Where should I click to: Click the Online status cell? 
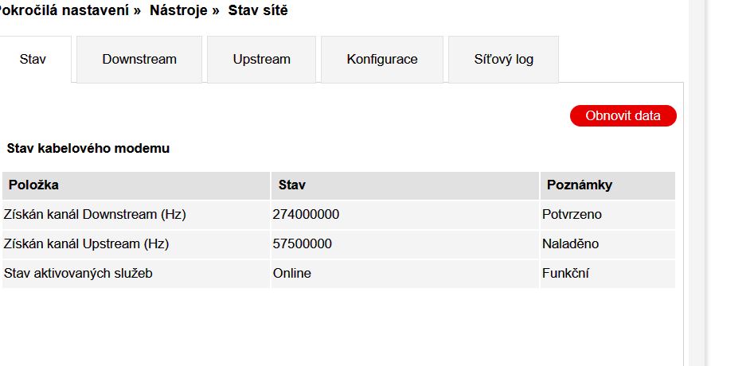coord(405,274)
